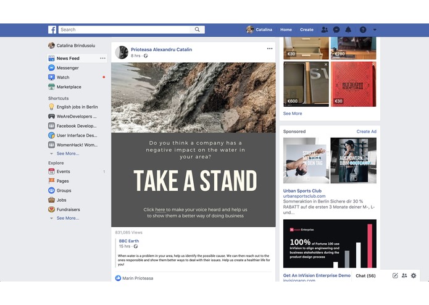Click the Marketplace sidebar icon

tap(51, 86)
